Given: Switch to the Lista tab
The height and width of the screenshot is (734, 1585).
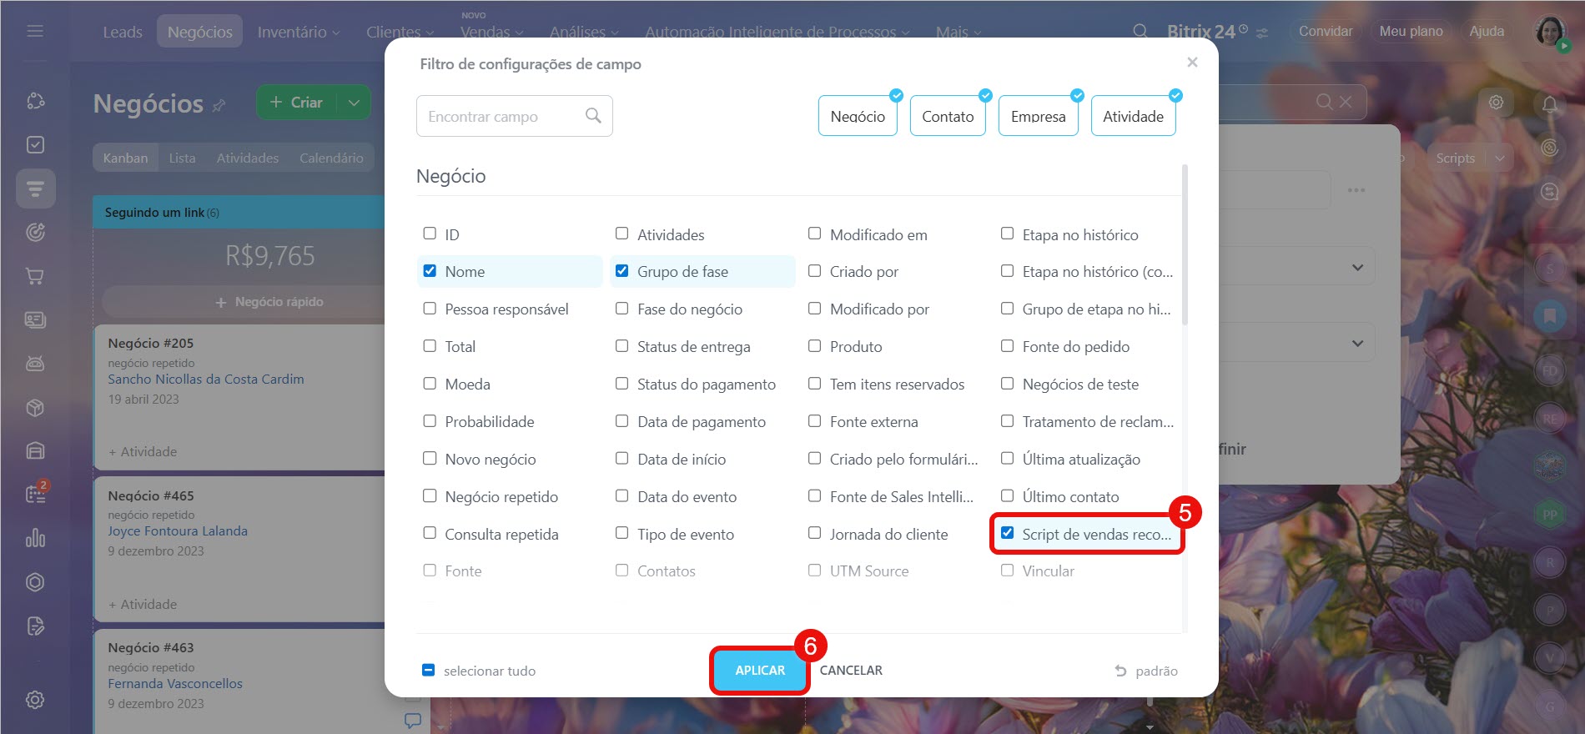Looking at the screenshot, I should (x=182, y=158).
